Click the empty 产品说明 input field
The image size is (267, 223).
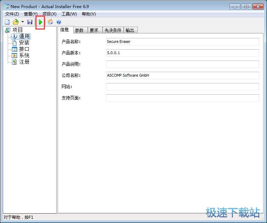(183, 64)
